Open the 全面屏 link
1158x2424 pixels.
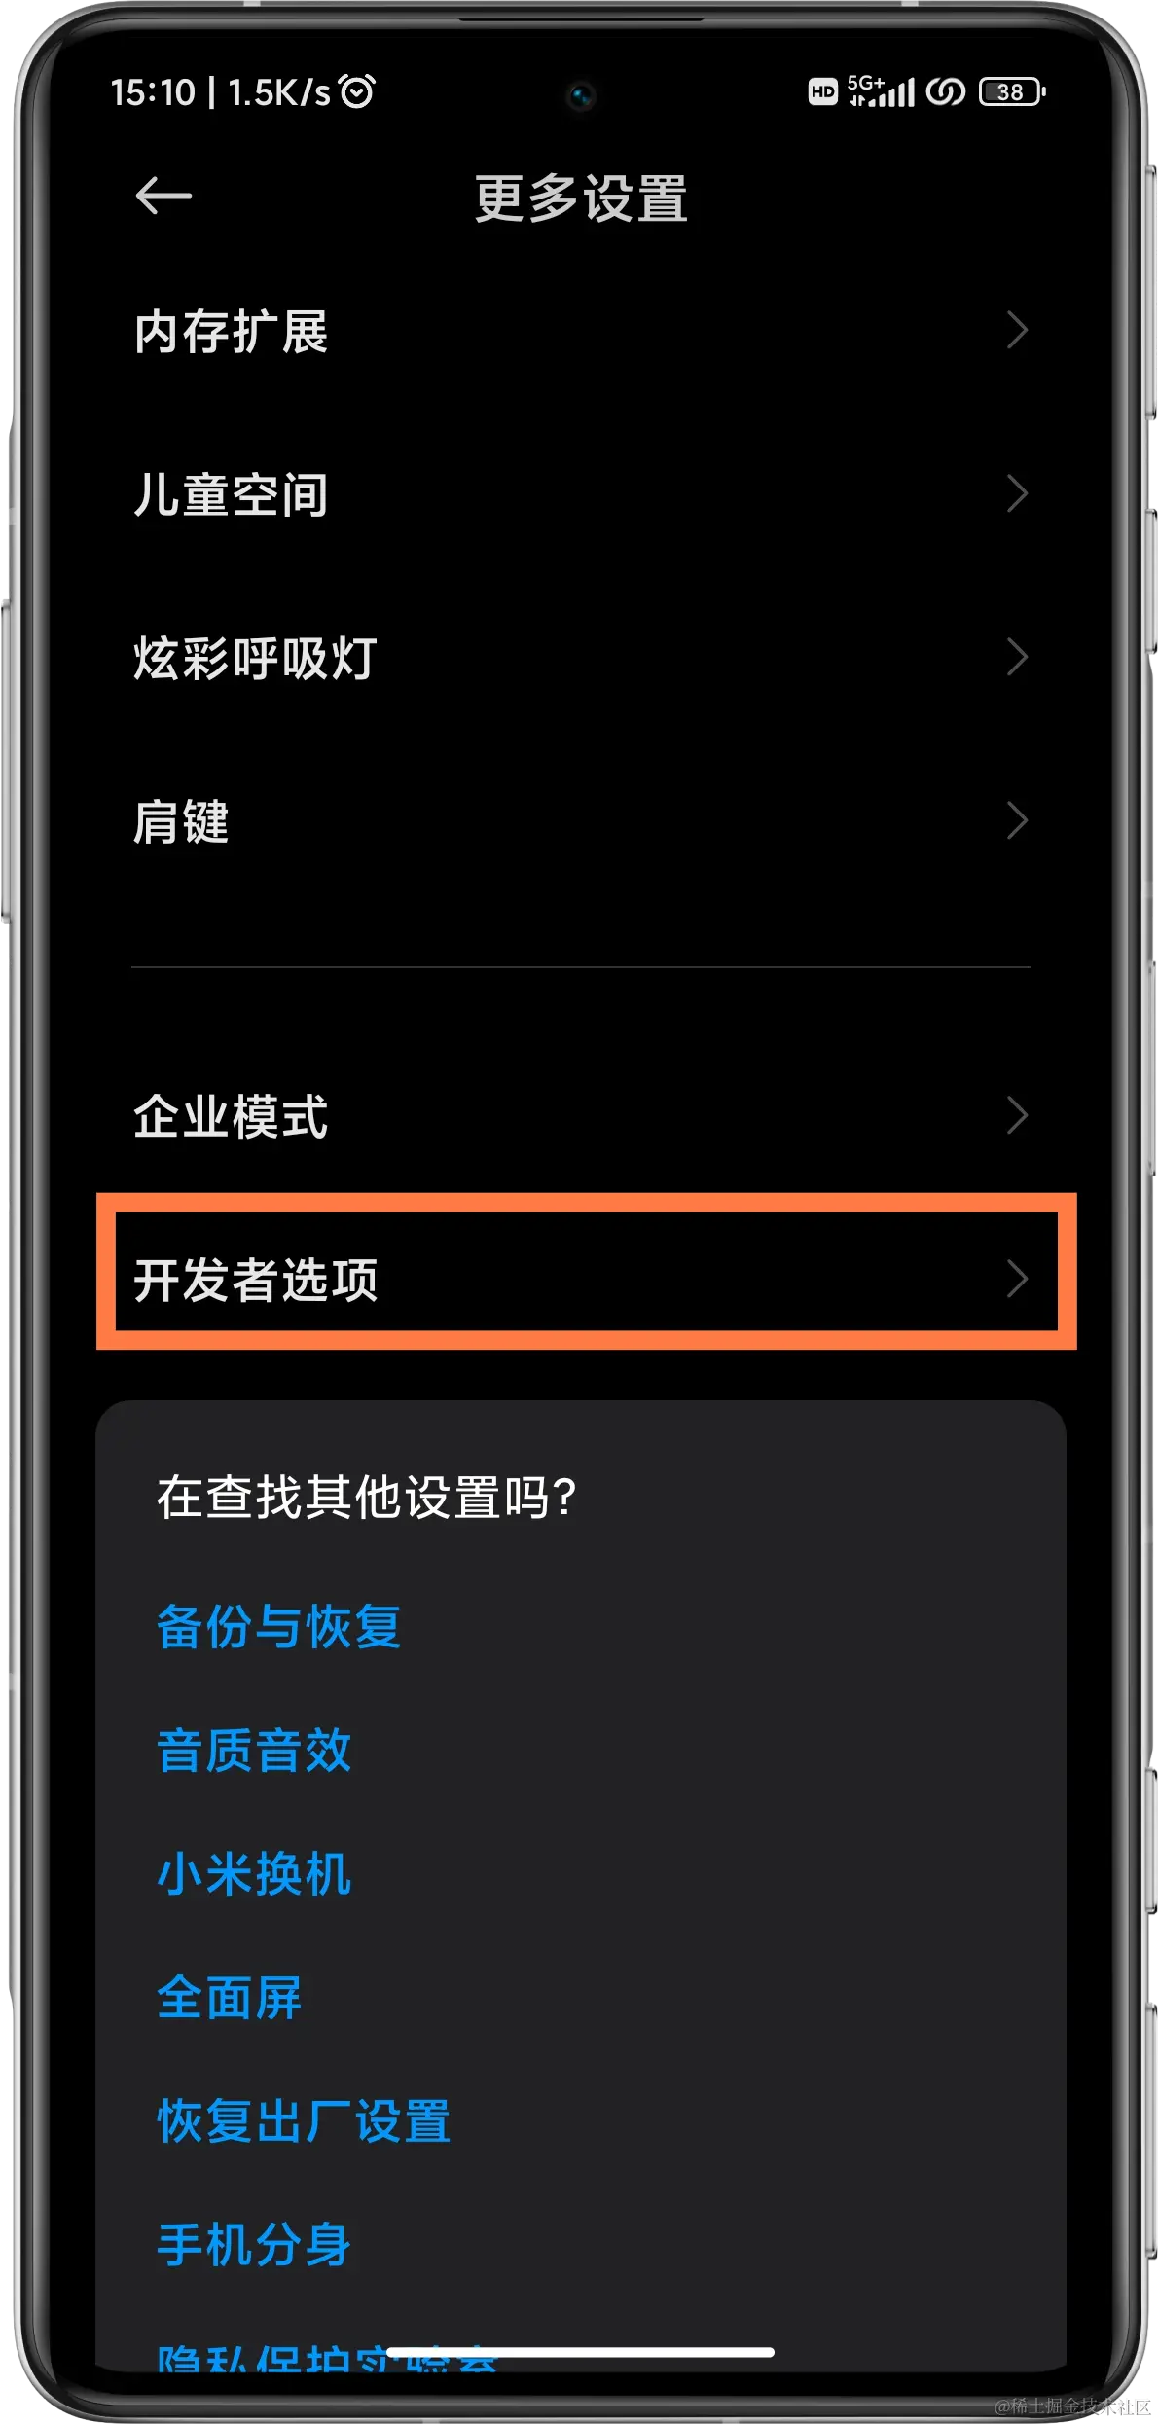230,1999
